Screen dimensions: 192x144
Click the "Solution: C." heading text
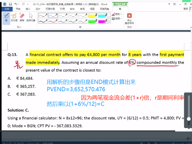18,110
